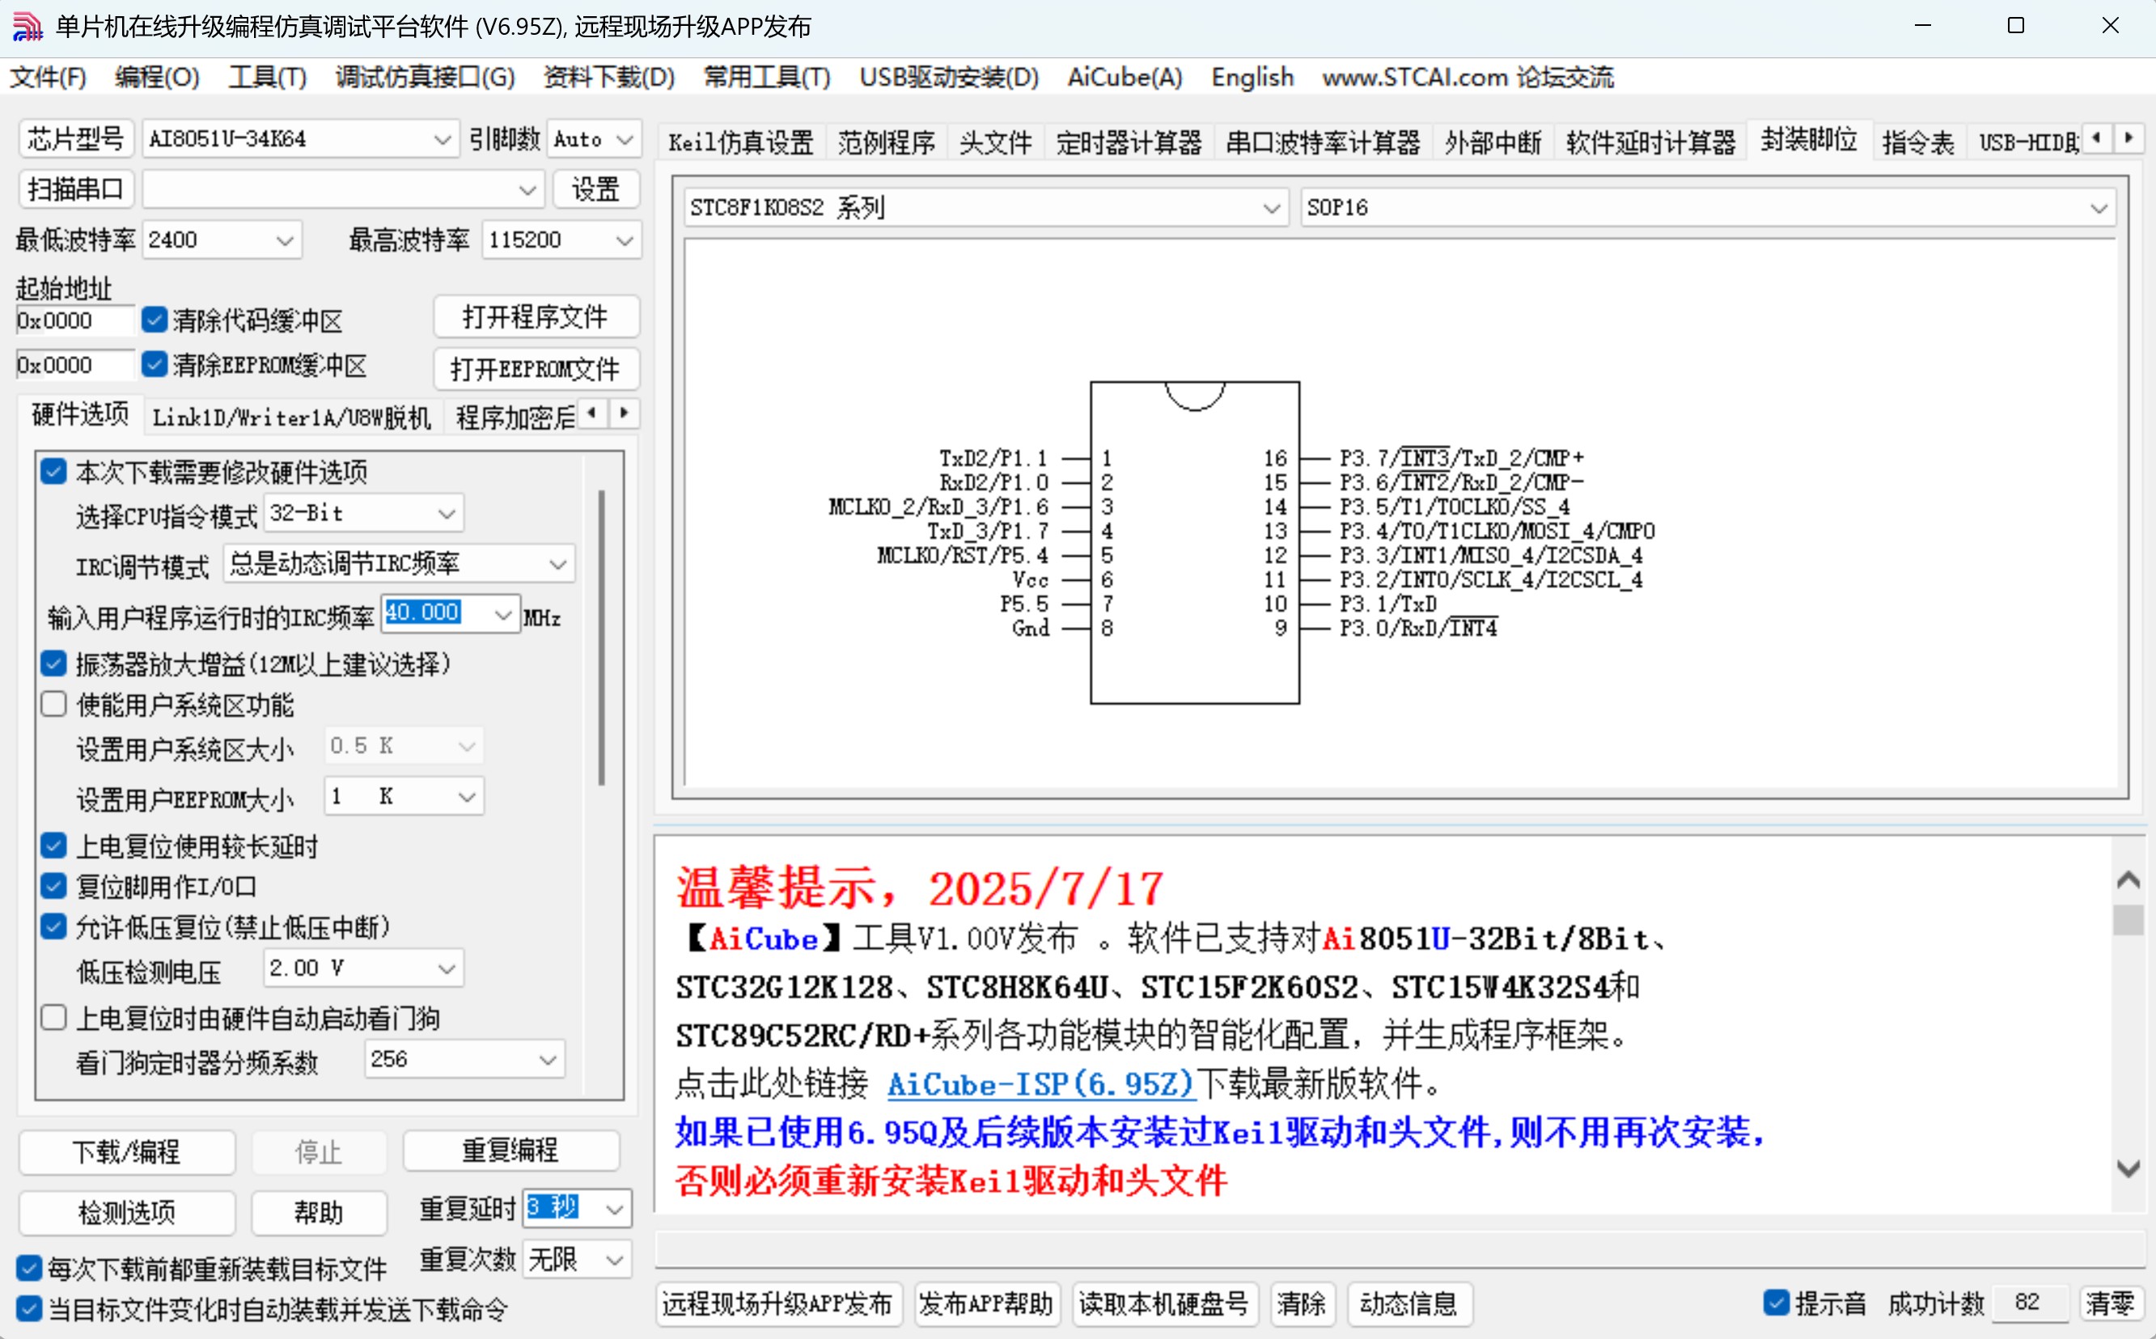Open 重复延时 3秒 dropdown

(576, 1208)
